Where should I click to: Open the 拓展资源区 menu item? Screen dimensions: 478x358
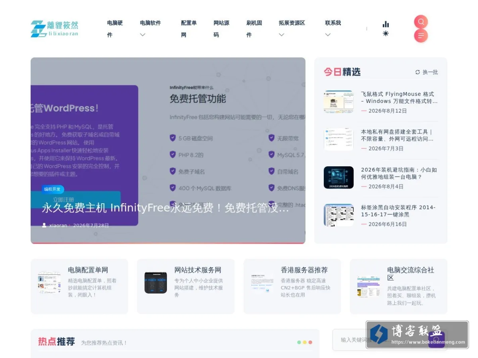pyautogui.click(x=292, y=23)
